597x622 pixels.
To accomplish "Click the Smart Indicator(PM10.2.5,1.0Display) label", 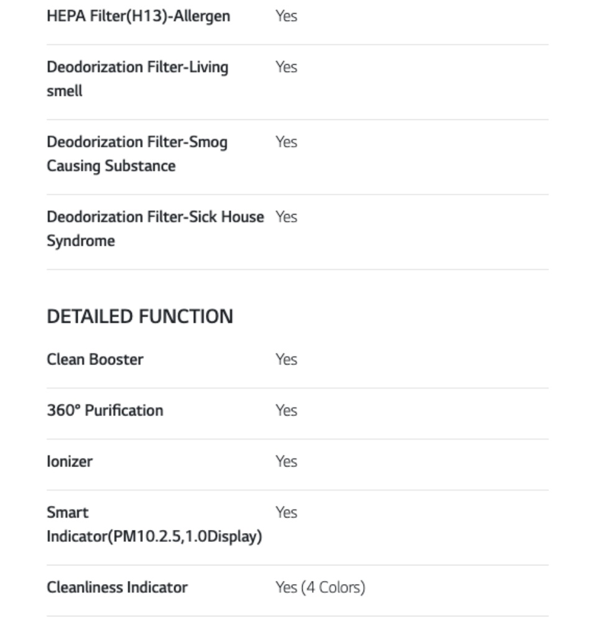I will (154, 524).
